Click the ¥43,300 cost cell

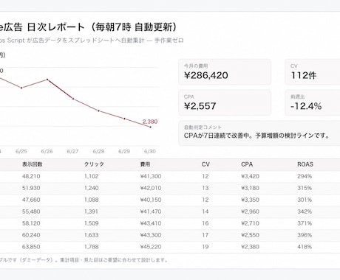click(x=151, y=235)
